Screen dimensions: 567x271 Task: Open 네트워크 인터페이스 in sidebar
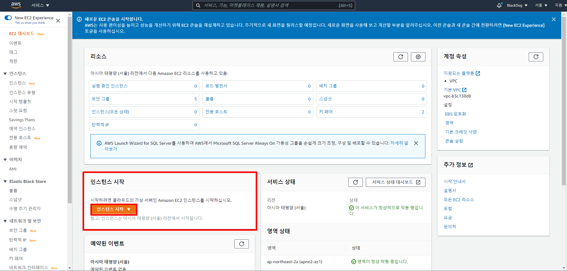coord(29,268)
